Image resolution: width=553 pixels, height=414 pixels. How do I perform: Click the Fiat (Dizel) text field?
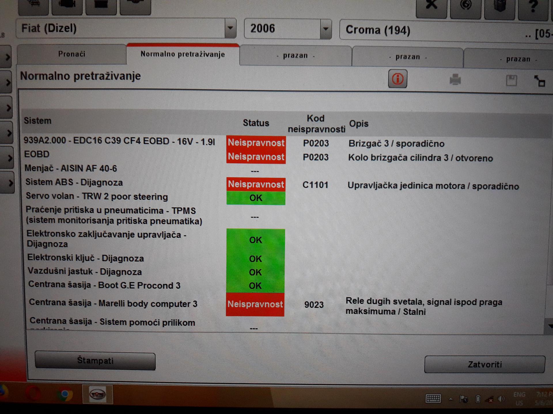pos(121,28)
